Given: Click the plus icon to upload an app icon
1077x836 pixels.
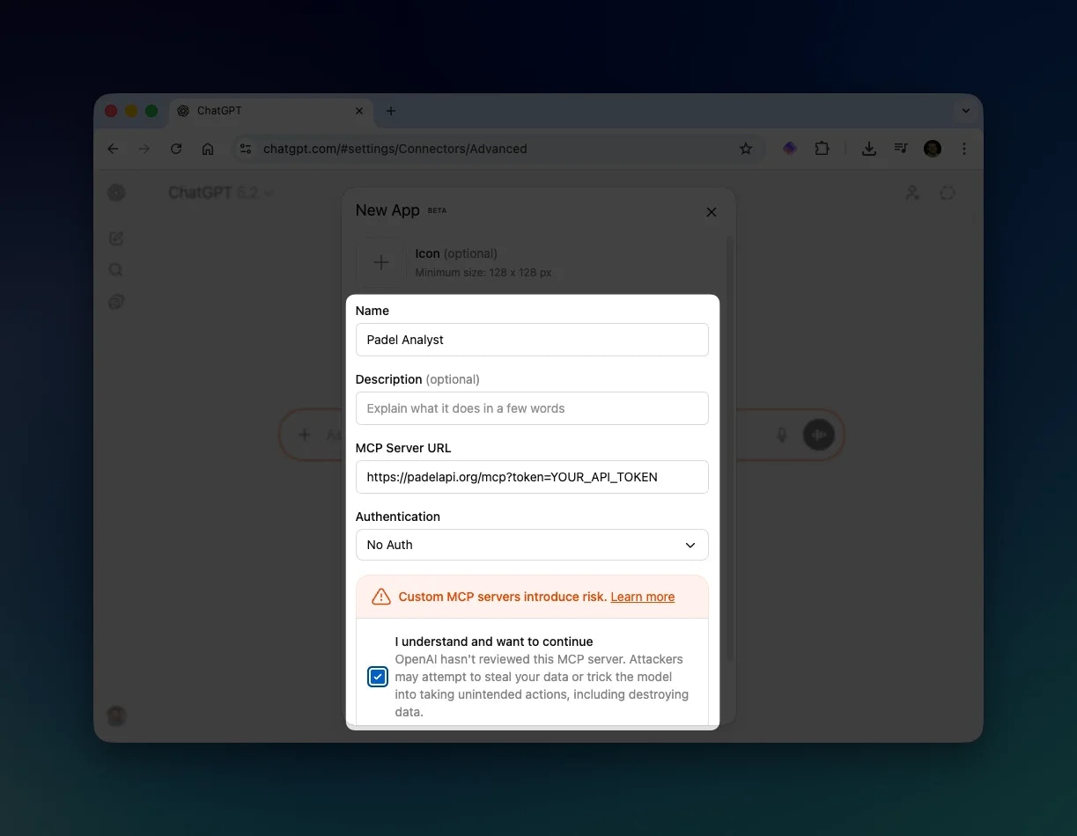Looking at the screenshot, I should (380, 261).
